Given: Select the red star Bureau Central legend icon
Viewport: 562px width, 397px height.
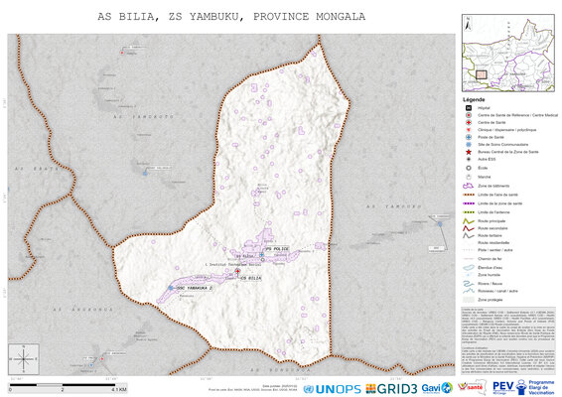Looking at the screenshot, I should pos(469,152).
